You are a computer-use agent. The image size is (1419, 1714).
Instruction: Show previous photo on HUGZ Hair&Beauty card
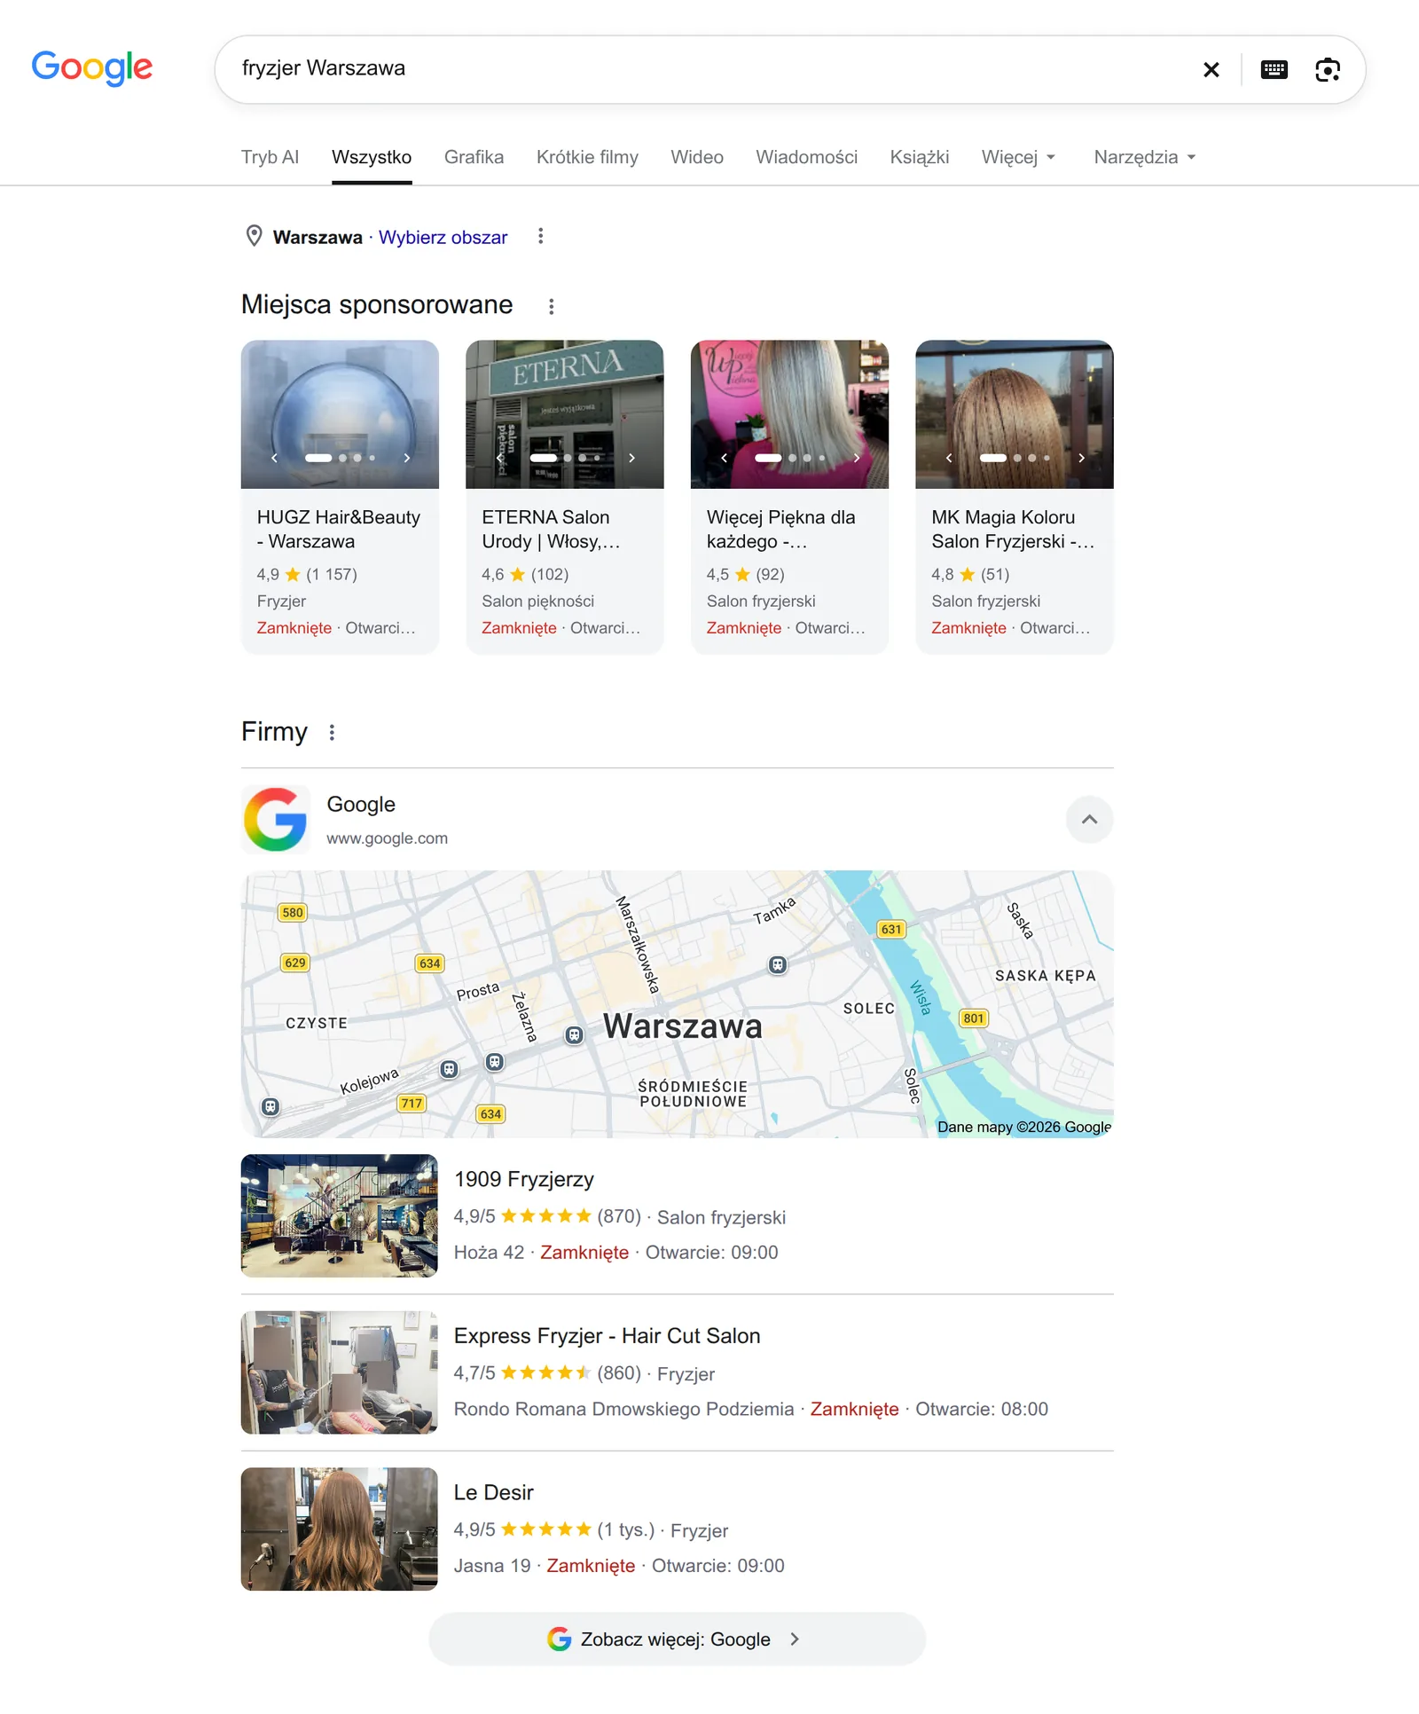[274, 458]
